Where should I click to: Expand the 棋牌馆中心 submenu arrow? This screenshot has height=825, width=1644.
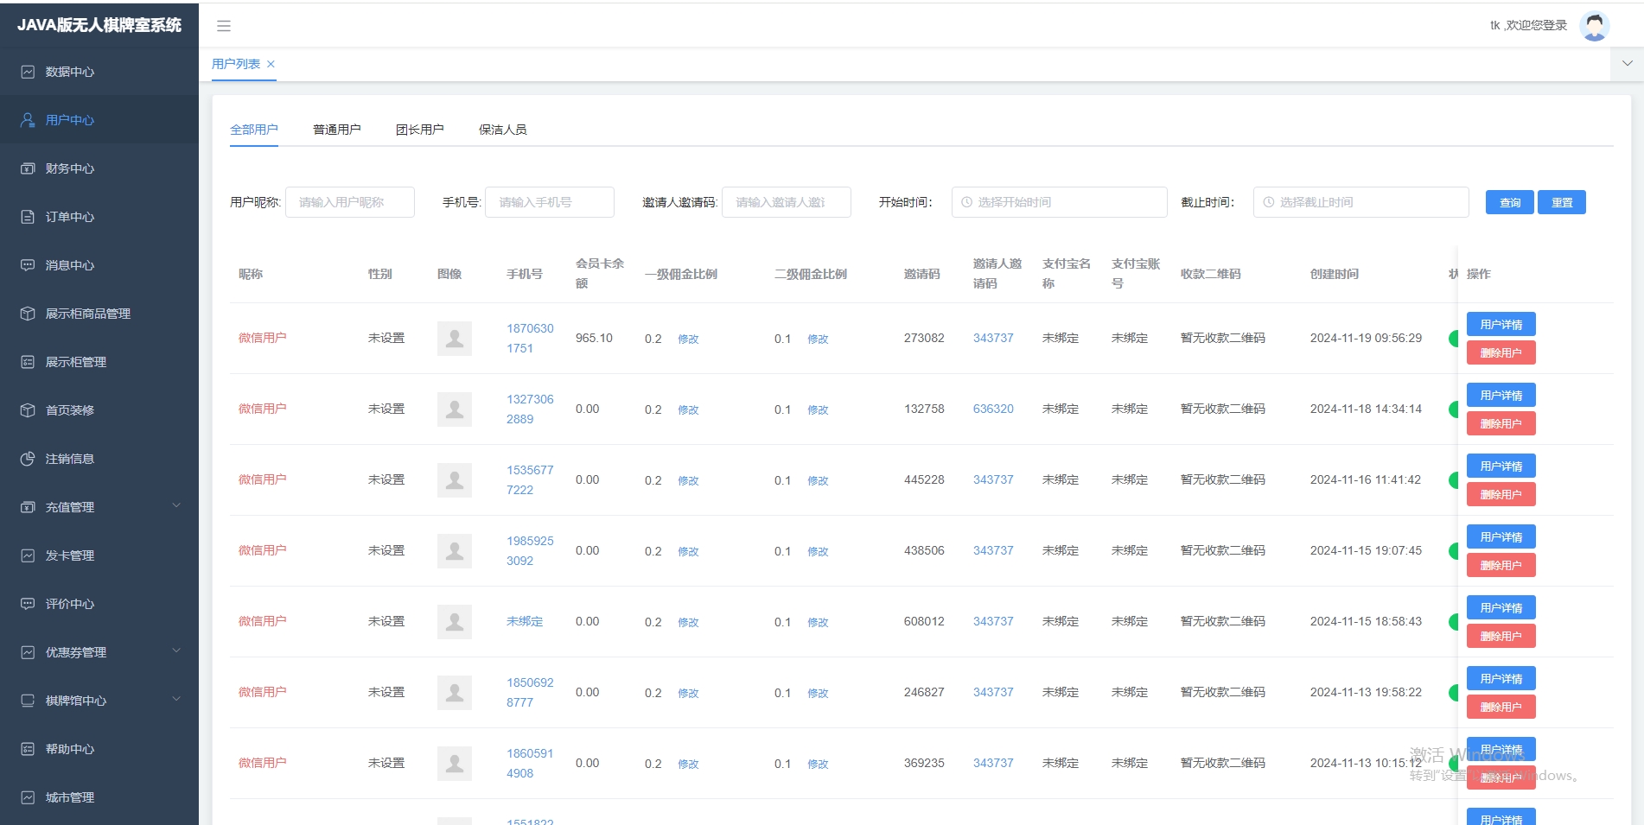pyautogui.click(x=176, y=700)
